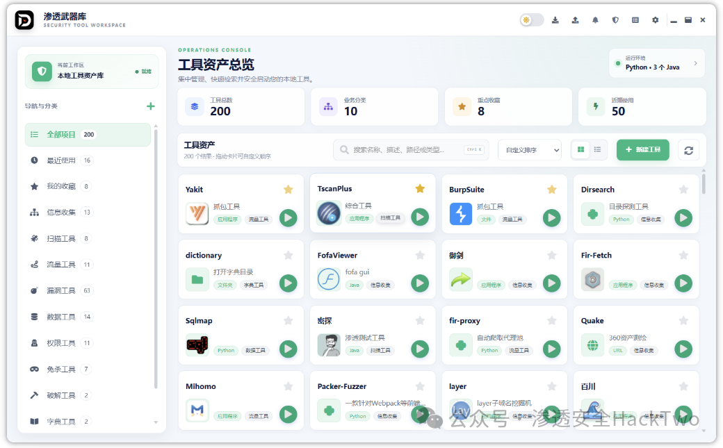The width and height of the screenshot is (723, 448).
Task: Open 信息收集 category
Action: click(88, 213)
